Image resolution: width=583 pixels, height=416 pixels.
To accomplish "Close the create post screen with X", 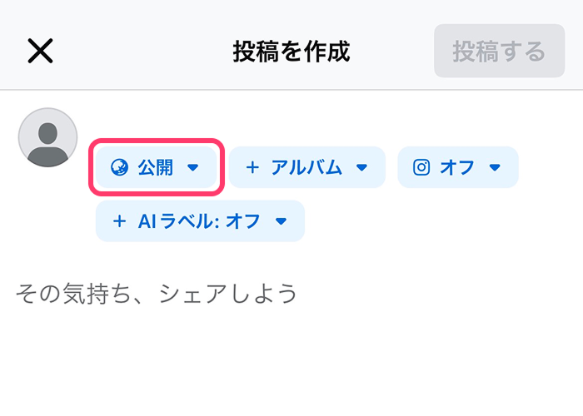I will pyautogui.click(x=40, y=52).
